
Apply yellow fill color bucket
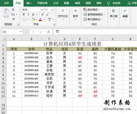click(33, 19)
